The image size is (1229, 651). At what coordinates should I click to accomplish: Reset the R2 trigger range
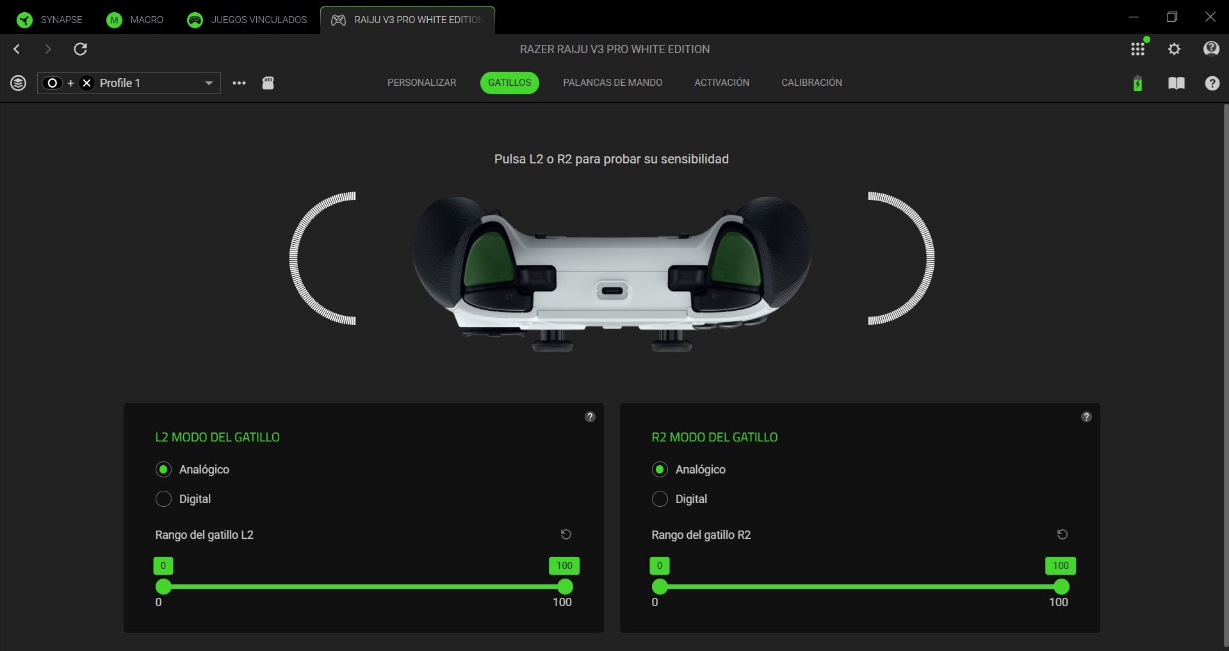click(1062, 534)
